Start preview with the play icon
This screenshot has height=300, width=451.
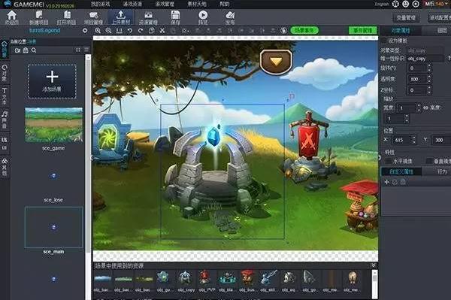coord(203,17)
